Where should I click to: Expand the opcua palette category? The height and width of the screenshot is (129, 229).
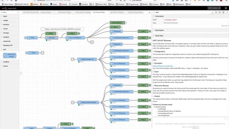pyautogui.click(x=10, y=66)
